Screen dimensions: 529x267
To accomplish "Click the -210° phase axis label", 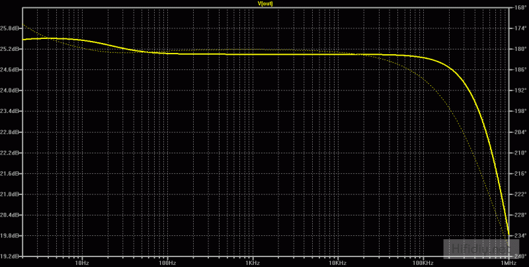I will [x=518, y=153].
